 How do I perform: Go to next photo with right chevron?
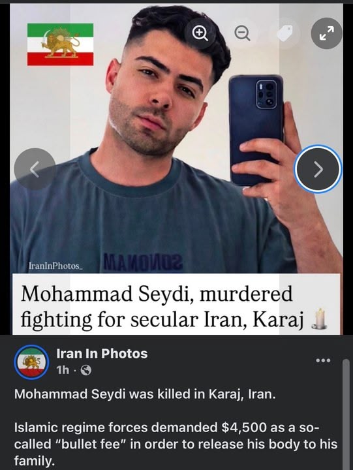(x=318, y=169)
